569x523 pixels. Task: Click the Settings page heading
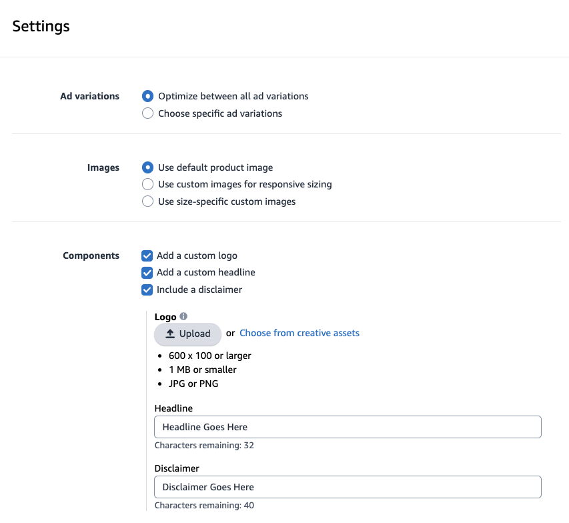pos(41,26)
